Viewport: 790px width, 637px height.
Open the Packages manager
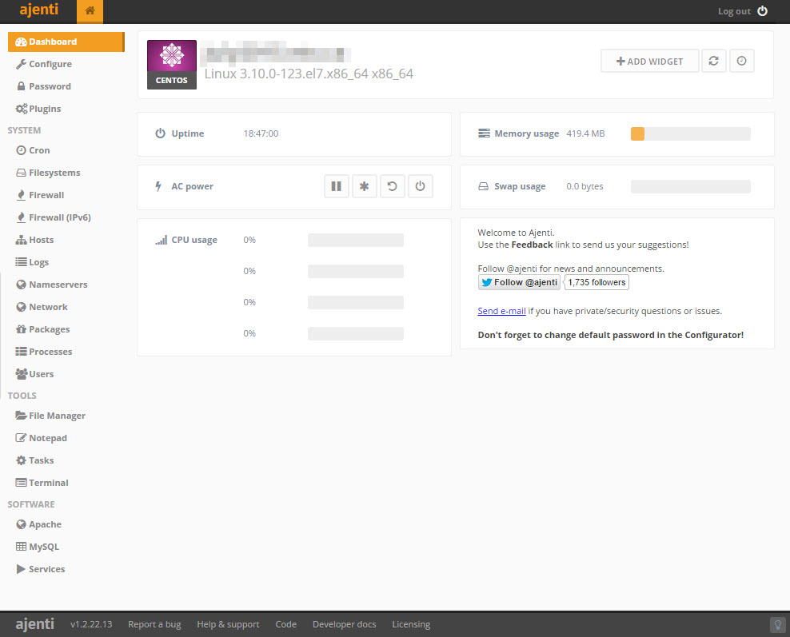point(43,329)
